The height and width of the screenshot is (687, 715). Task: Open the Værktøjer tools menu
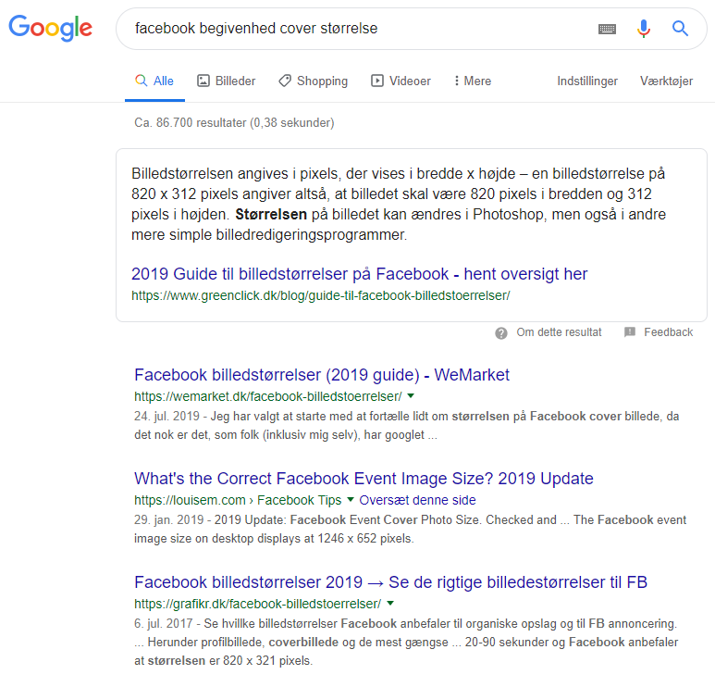[x=666, y=81]
